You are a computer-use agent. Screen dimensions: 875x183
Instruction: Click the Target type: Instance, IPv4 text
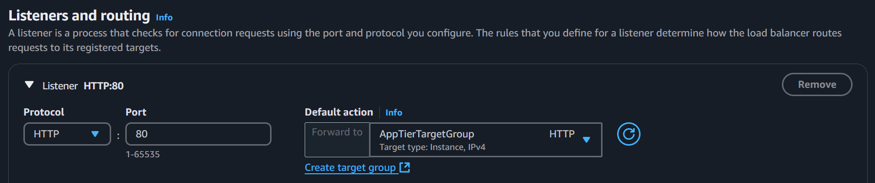[432, 147]
